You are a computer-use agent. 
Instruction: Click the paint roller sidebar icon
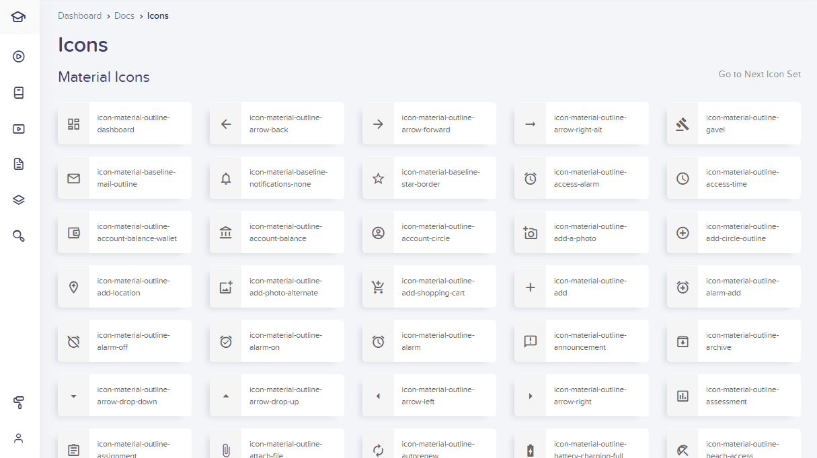[19, 402]
